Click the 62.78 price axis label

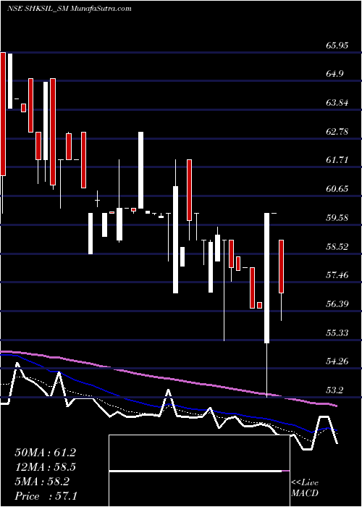337,132
